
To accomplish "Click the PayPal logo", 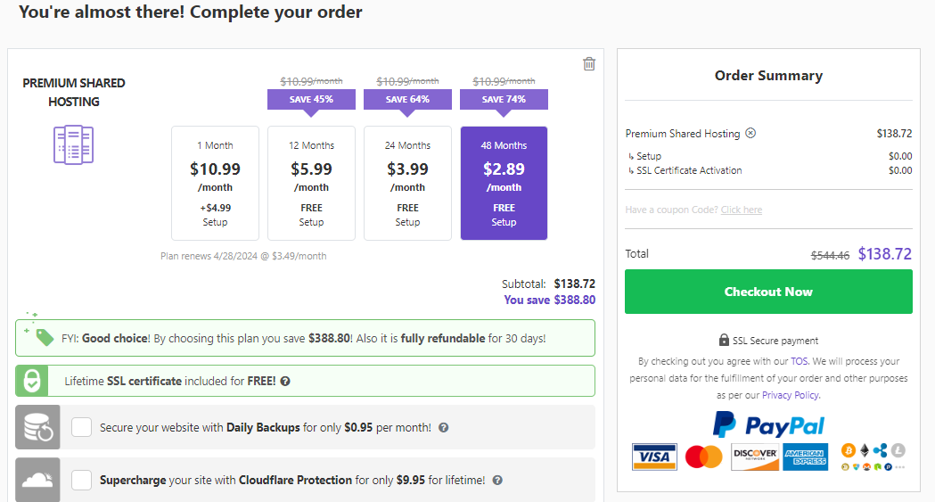I will 768,424.
